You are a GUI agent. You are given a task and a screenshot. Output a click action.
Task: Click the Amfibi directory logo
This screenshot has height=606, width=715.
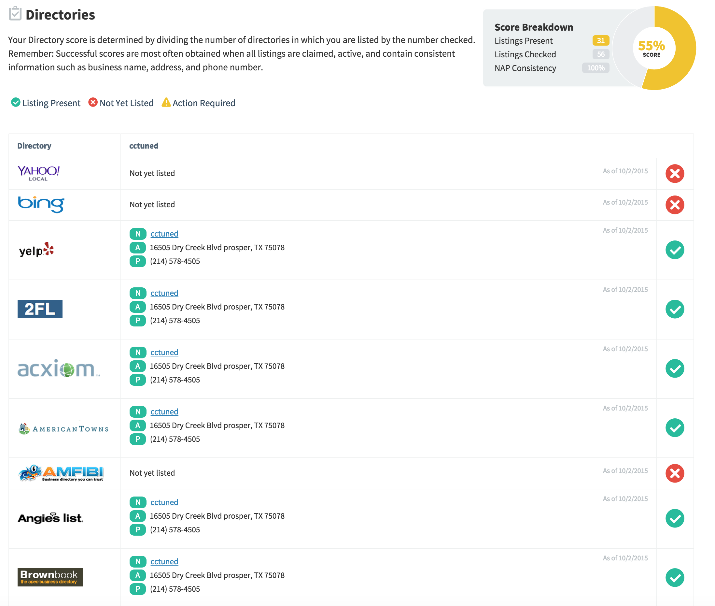(61, 473)
